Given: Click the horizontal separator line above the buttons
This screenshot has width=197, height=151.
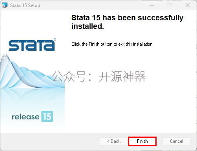Looking at the screenshot, I should [98, 132].
